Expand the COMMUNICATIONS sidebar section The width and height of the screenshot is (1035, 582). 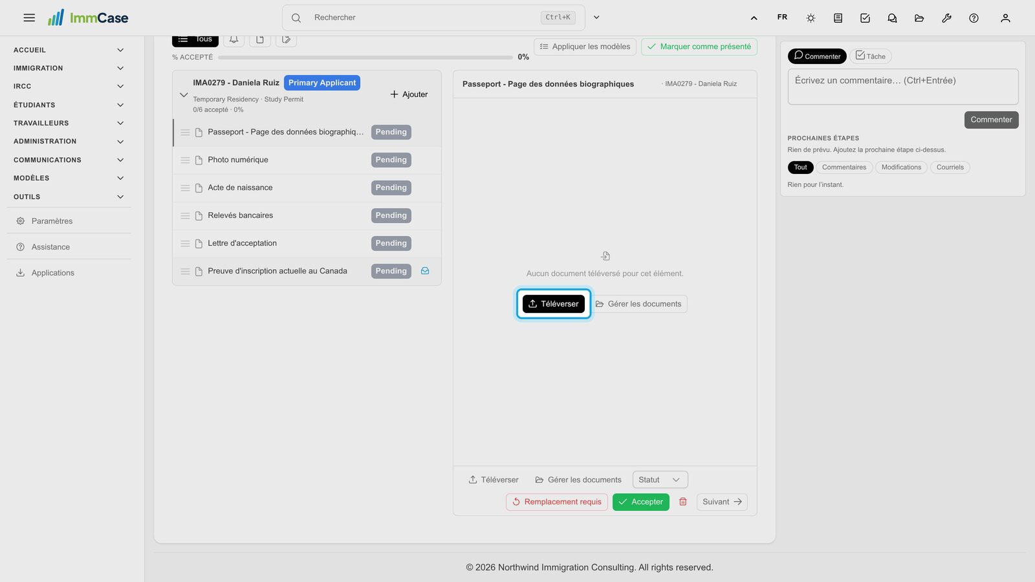click(68, 160)
